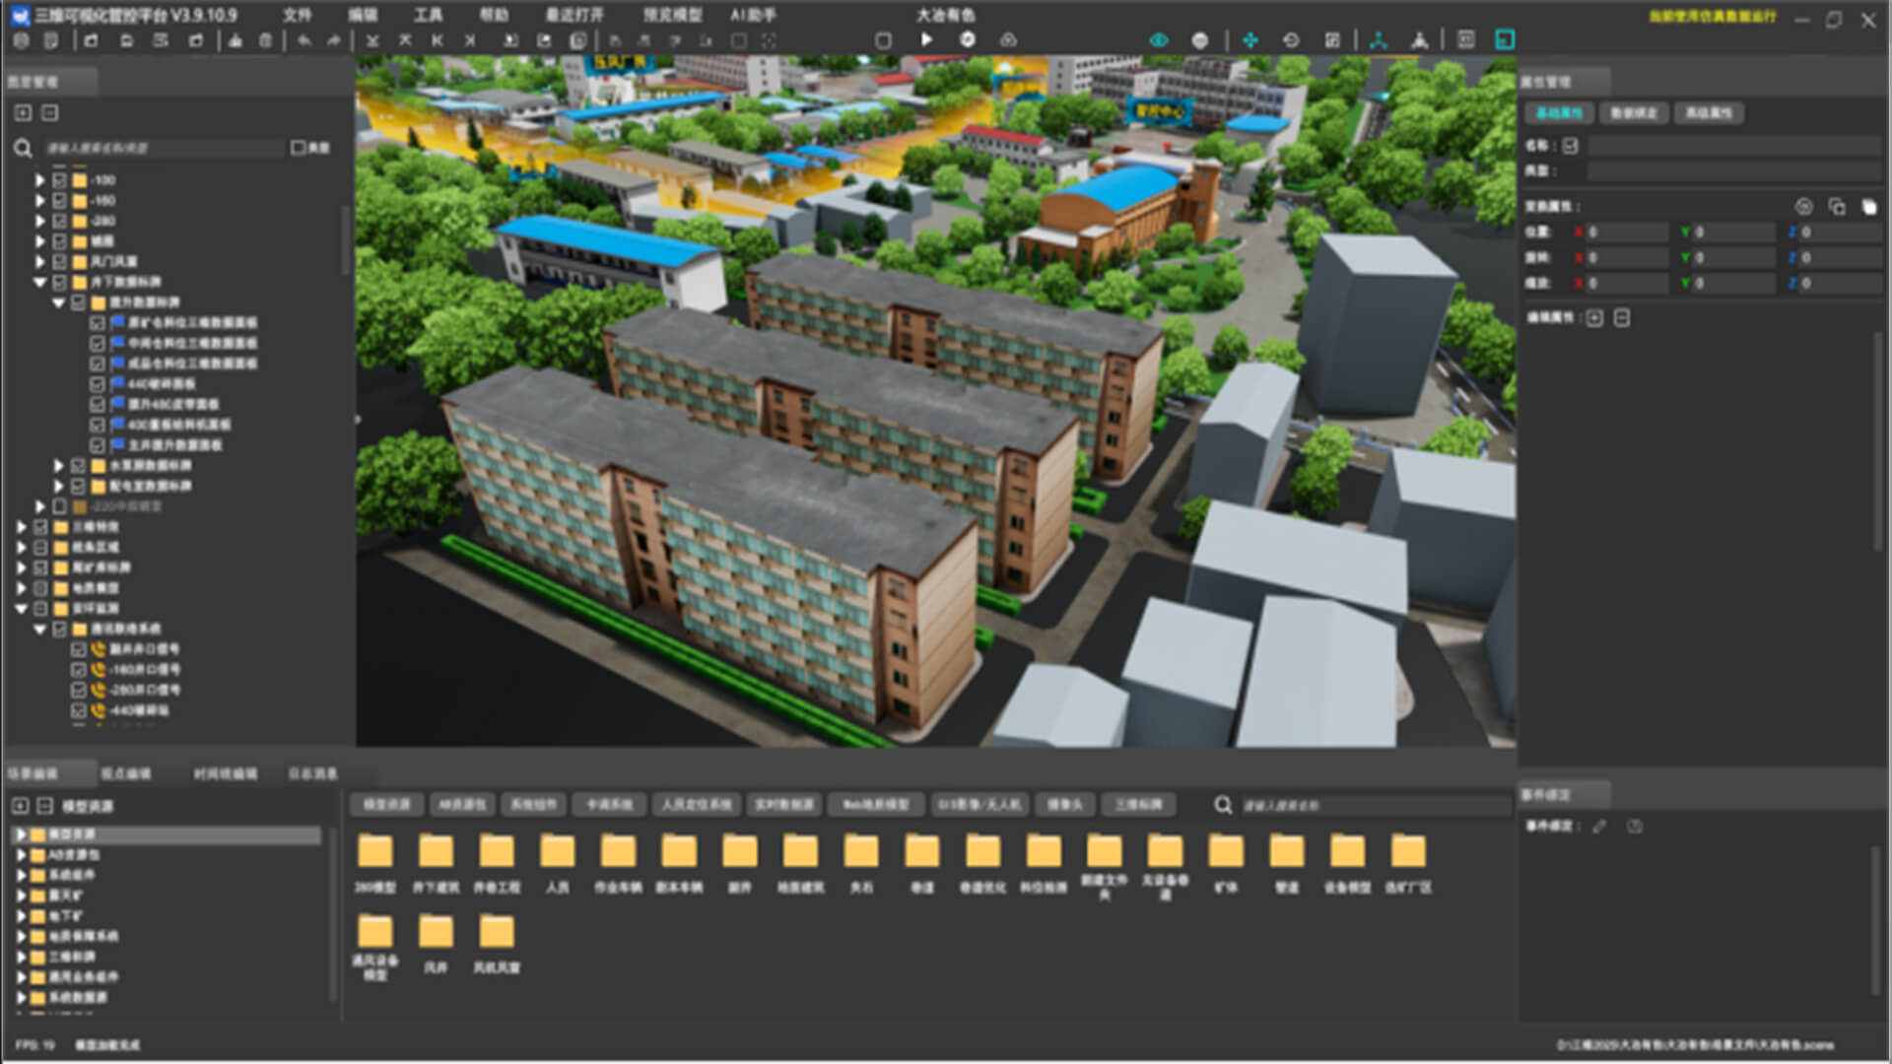Click the 系统组件 resource category button
The width and height of the screenshot is (1892, 1064).
coord(533,805)
